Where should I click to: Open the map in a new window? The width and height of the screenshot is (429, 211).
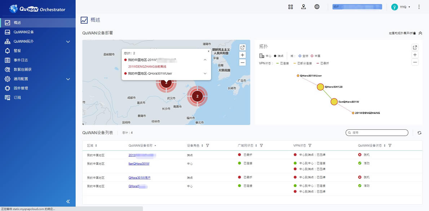[x=242, y=47]
